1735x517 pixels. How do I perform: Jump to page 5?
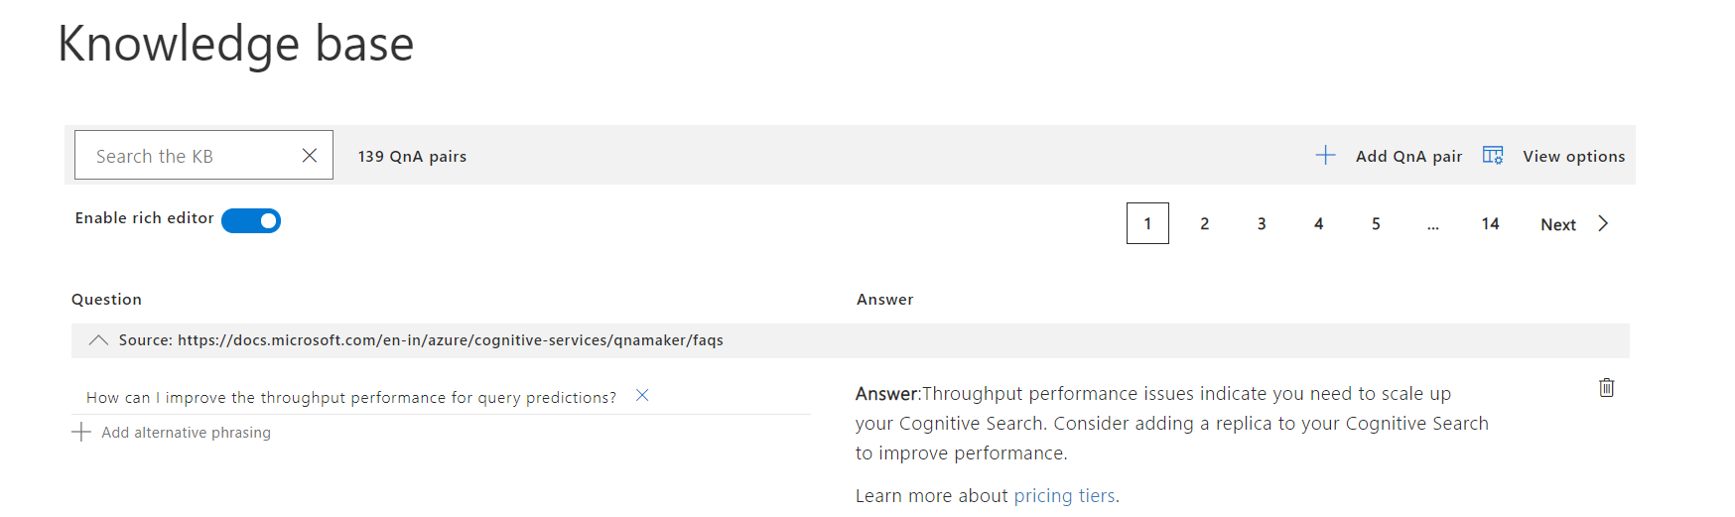pos(1376,224)
